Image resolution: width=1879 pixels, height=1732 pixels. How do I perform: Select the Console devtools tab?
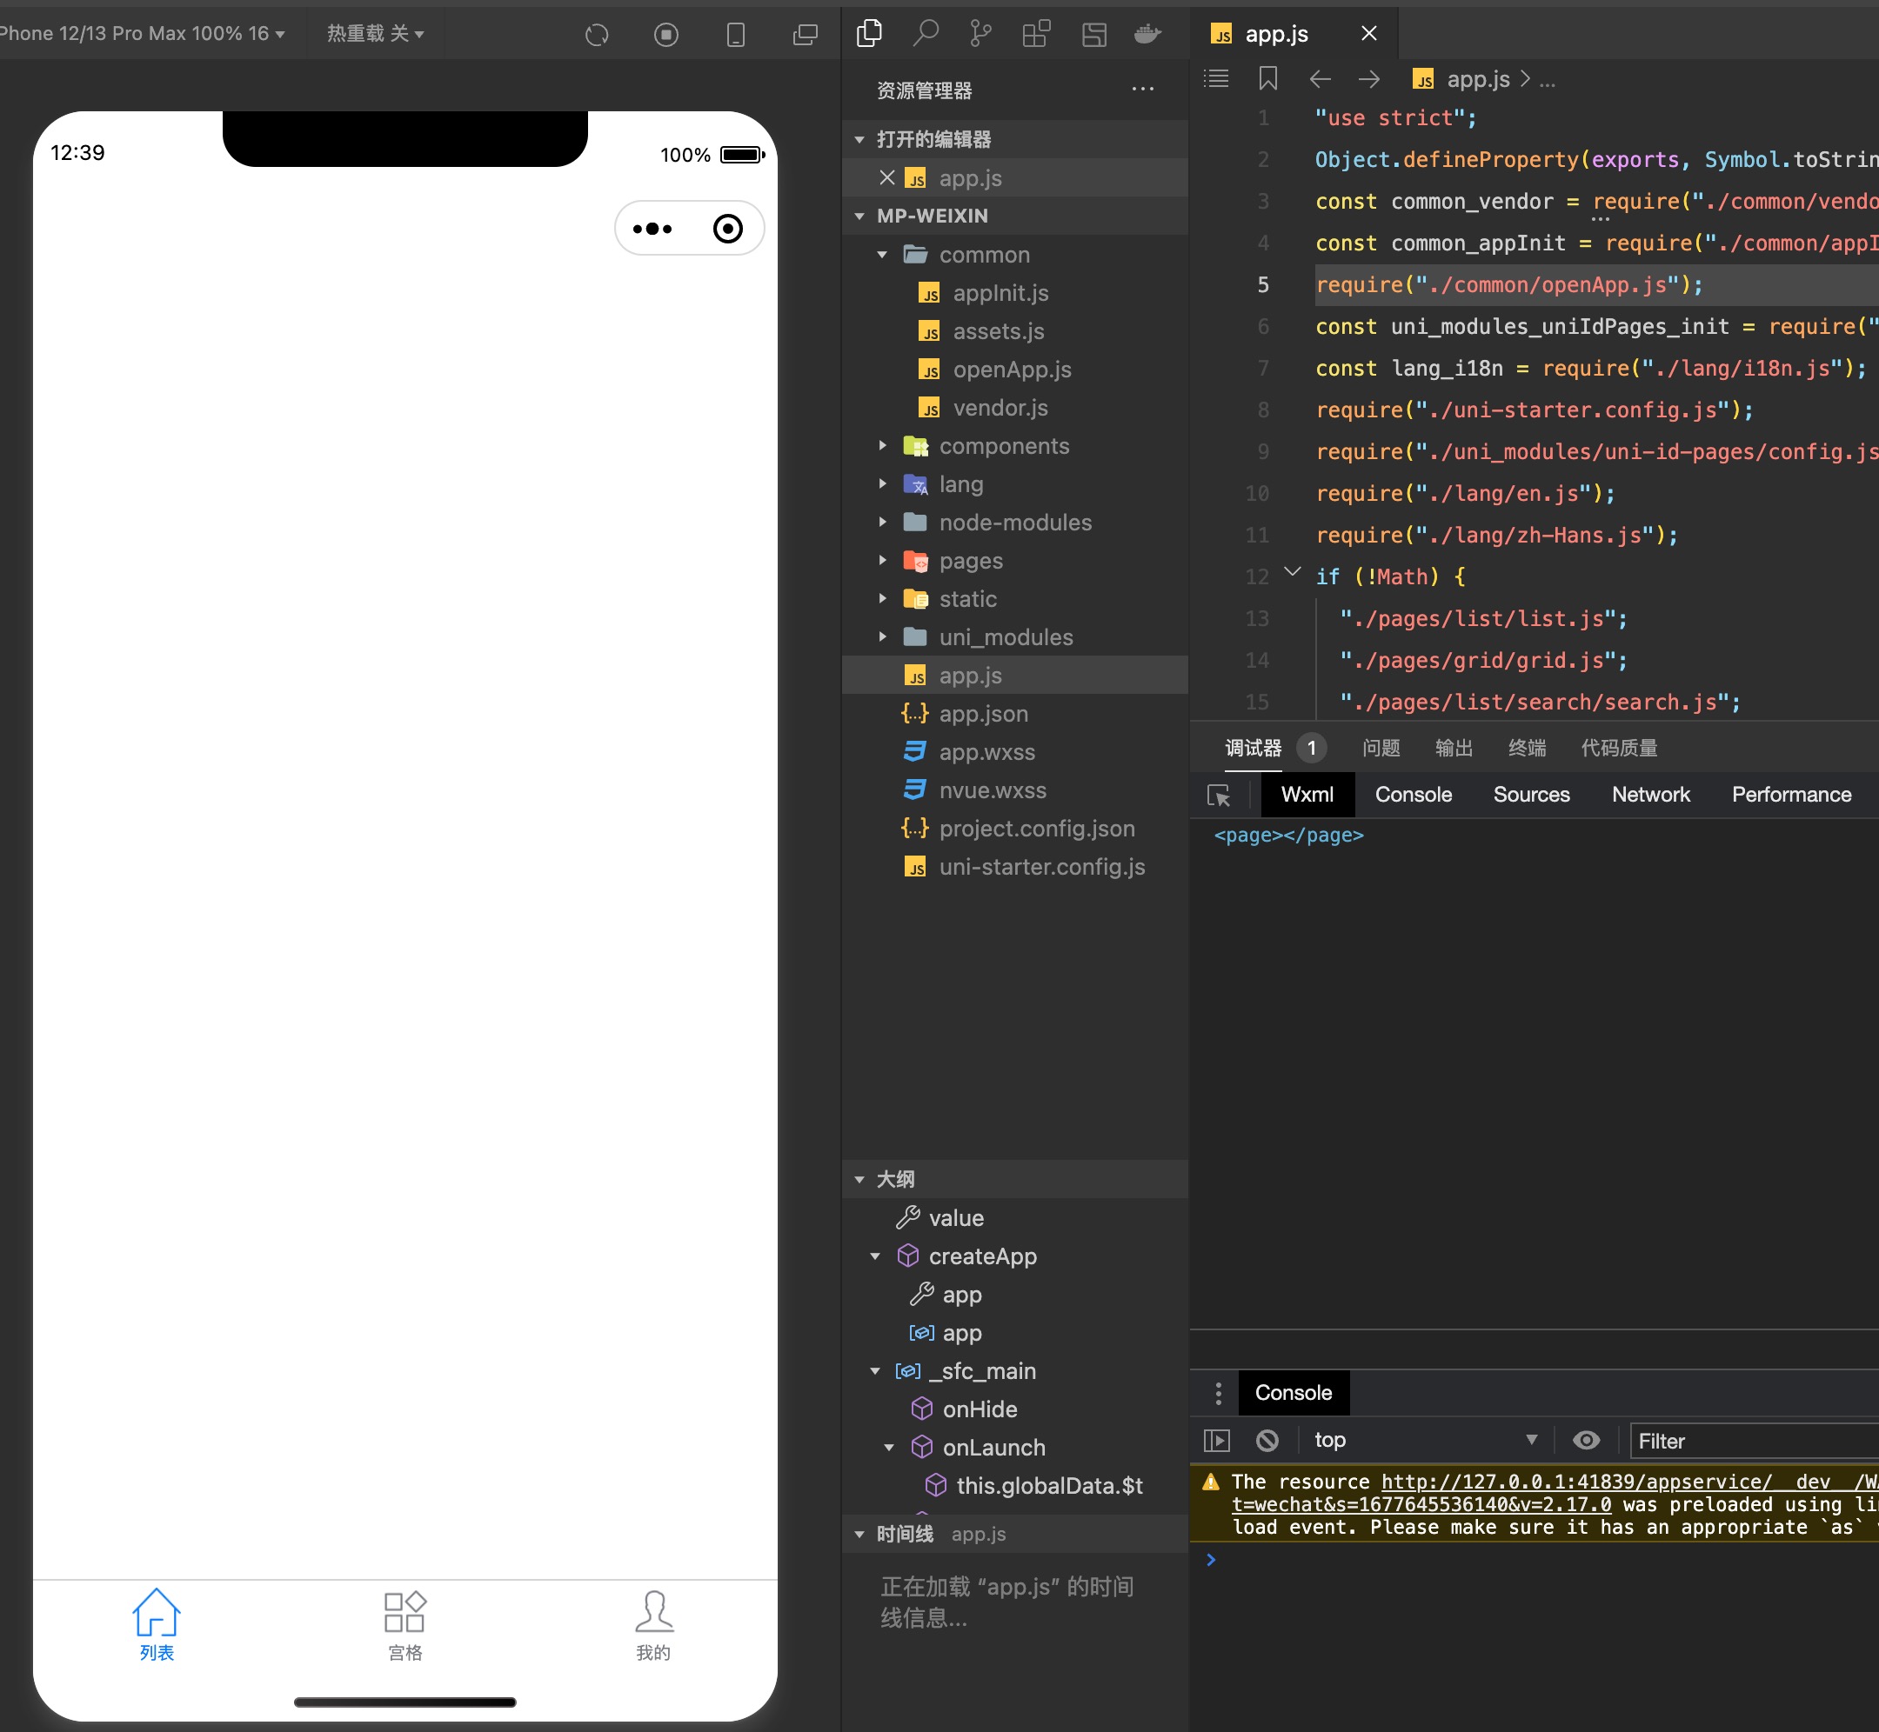1413,795
